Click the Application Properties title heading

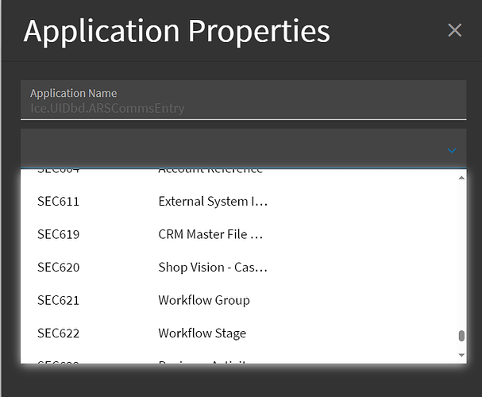[177, 32]
